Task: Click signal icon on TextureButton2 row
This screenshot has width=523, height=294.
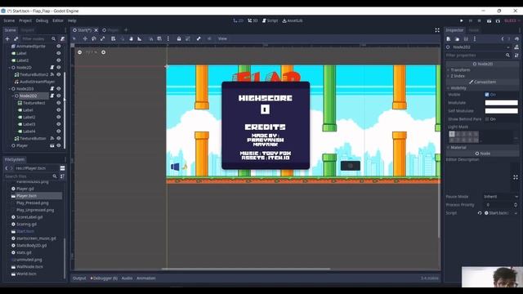Action: 52,74
